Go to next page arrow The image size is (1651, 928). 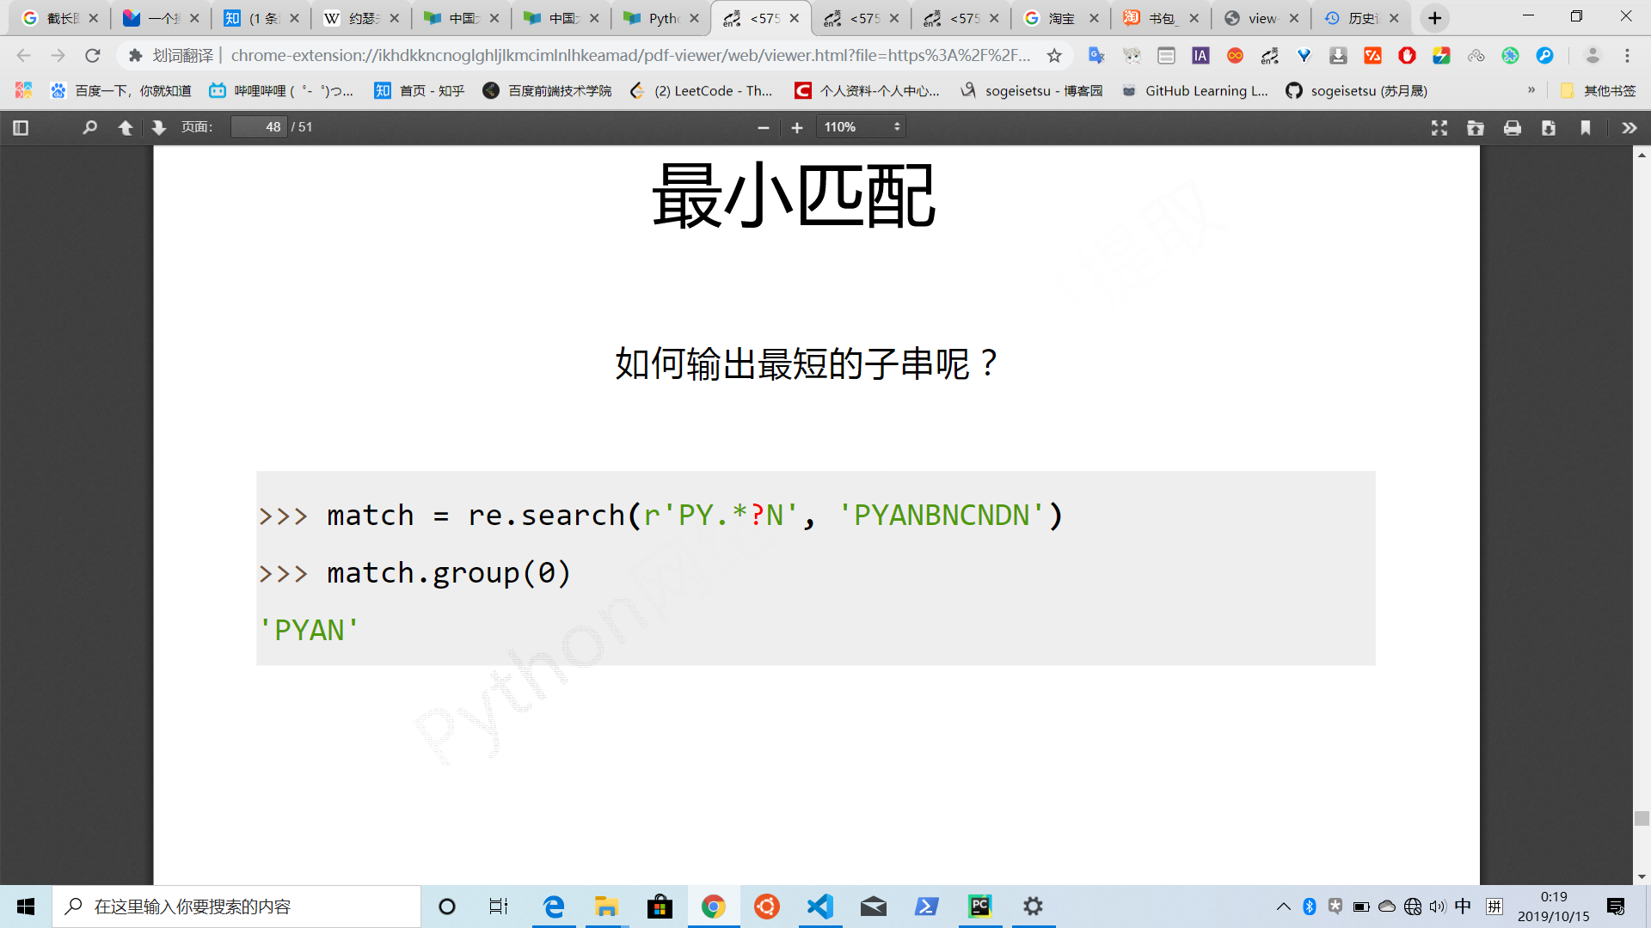[158, 127]
